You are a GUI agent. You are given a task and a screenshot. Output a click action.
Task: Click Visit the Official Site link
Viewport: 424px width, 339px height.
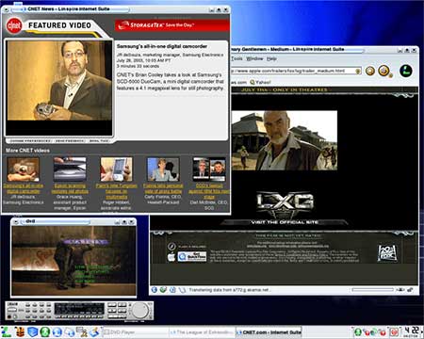[285, 222]
